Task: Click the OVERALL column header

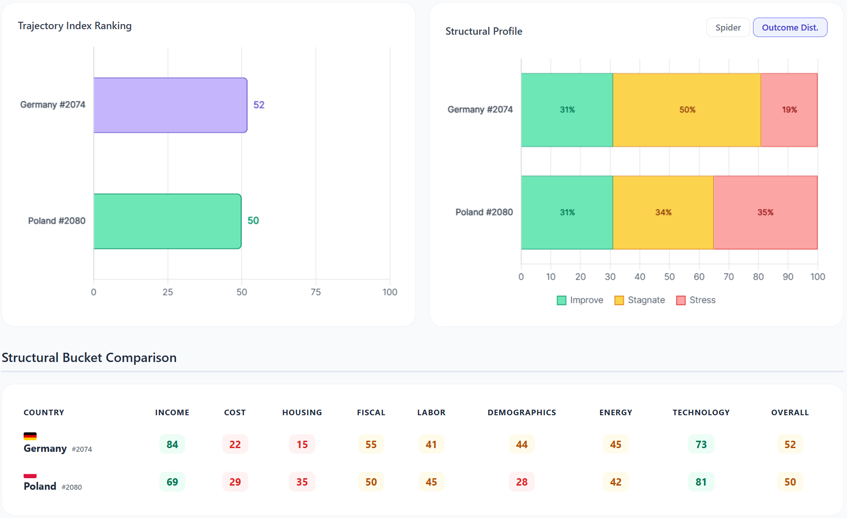Action: point(790,412)
